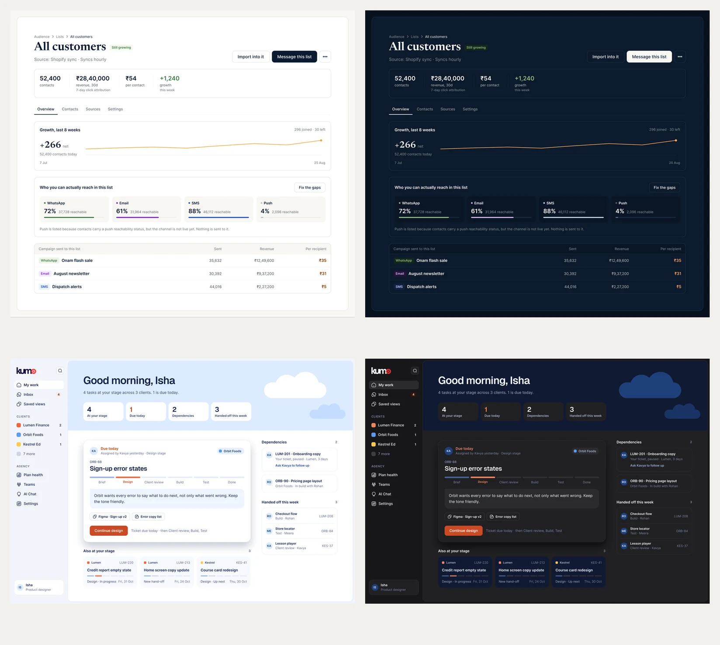The width and height of the screenshot is (720, 645).
Task: Open My work in the light kumo sidebar
Action: tap(39, 385)
